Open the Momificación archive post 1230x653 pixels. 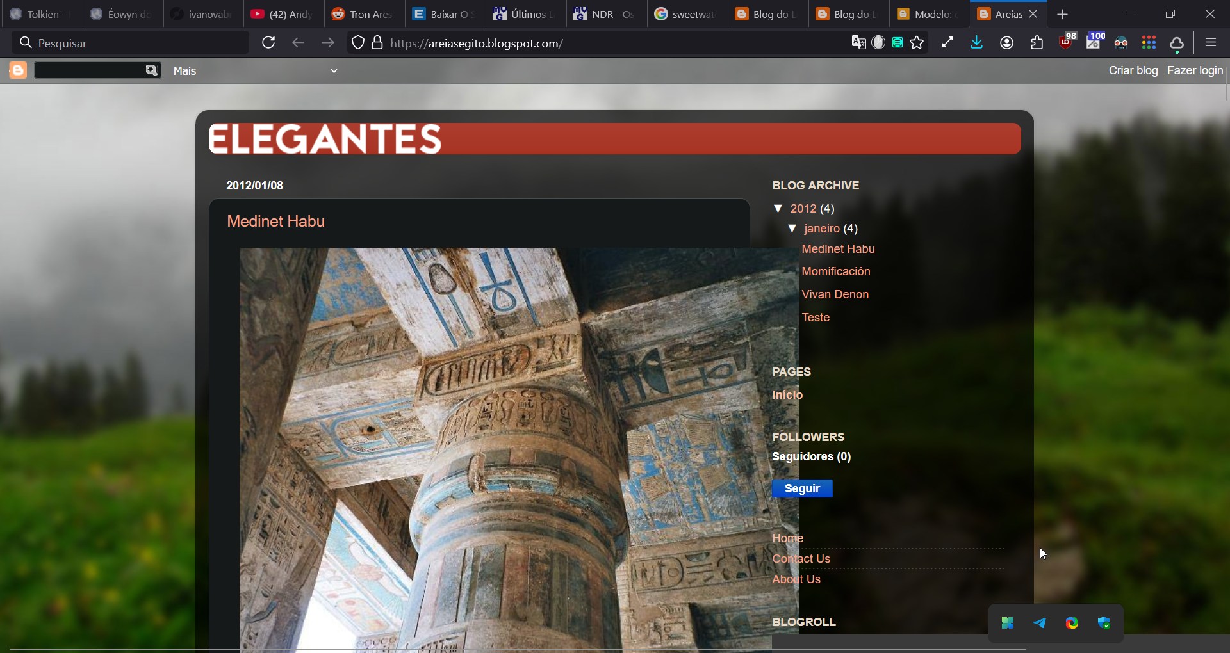pos(836,271)
